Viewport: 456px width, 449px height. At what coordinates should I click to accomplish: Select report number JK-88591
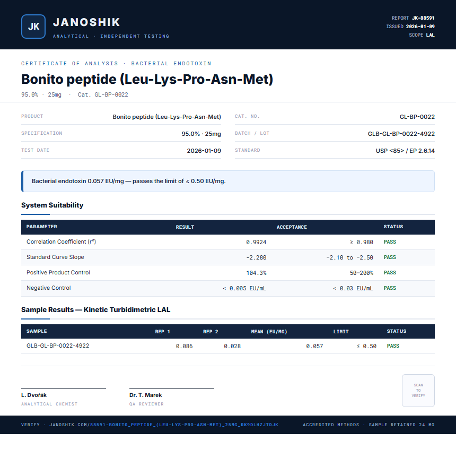pos(423,18)
